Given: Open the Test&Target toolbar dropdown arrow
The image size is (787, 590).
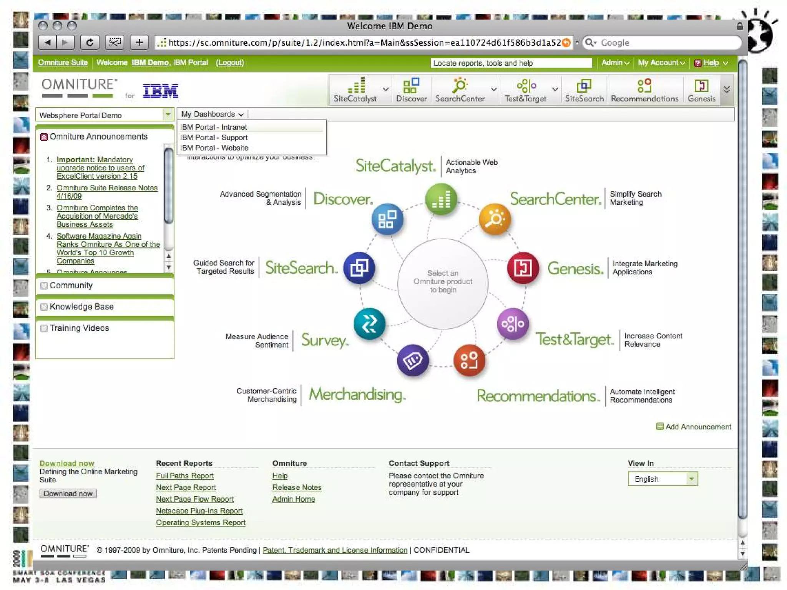Looking at the screenshot, I should click(x=555, y=89).
